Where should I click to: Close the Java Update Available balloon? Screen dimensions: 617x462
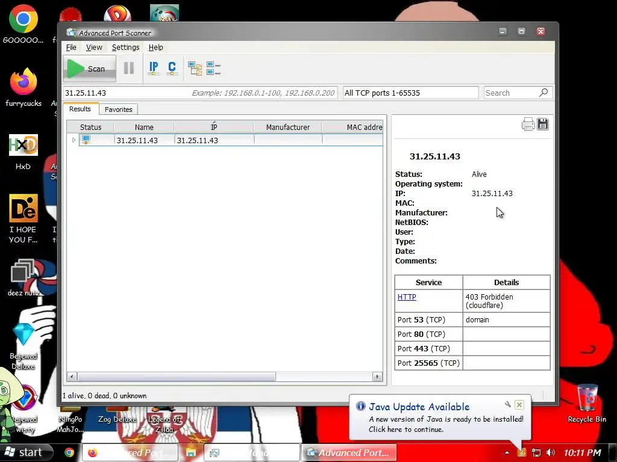[519, 405]
